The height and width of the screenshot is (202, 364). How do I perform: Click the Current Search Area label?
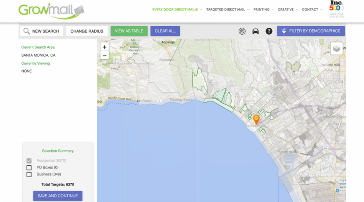coord(38,47)
